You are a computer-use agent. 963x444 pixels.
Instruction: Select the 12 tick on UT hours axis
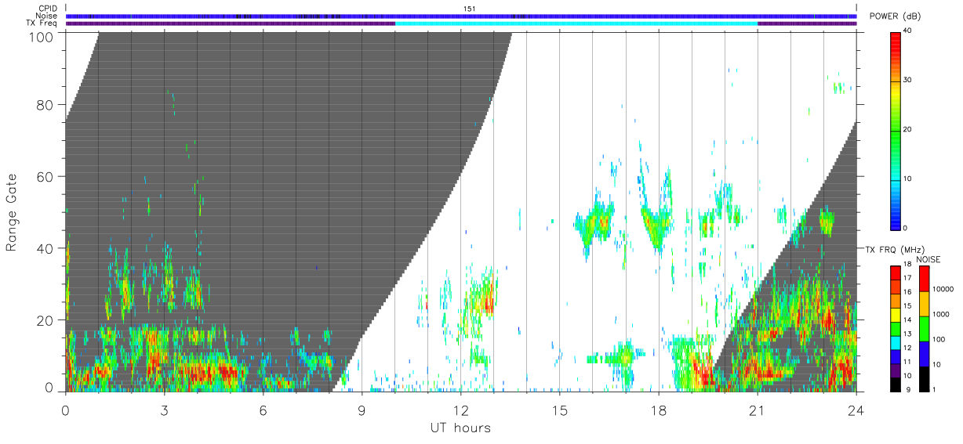(x=460, y=410)
